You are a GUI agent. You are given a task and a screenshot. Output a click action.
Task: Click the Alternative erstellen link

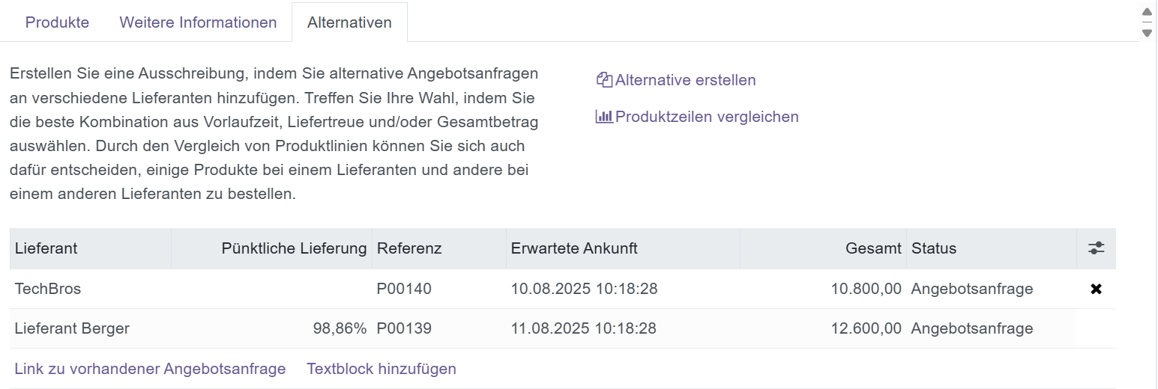685,80
